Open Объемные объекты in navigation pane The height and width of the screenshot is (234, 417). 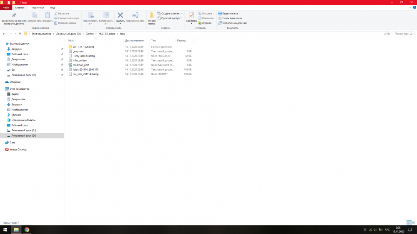[x=23, y=120]
